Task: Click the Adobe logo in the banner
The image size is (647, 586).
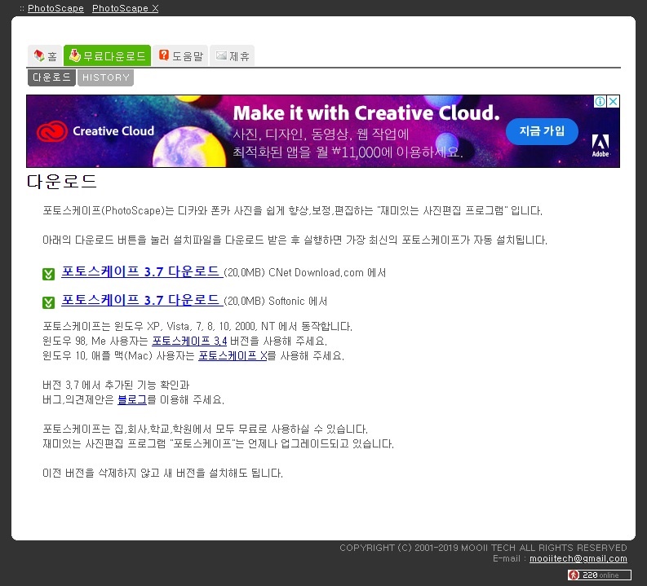Action: (600, 145)
